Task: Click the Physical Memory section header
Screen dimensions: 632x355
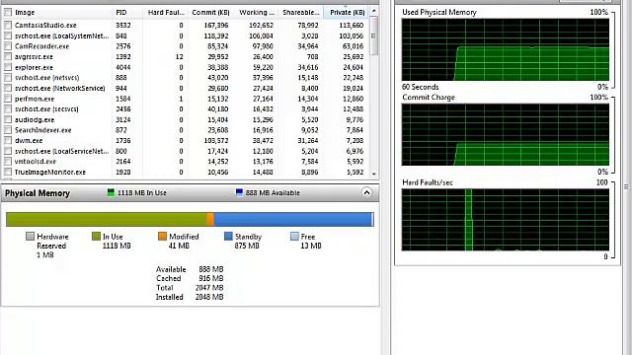Action: tap(190, 193)
